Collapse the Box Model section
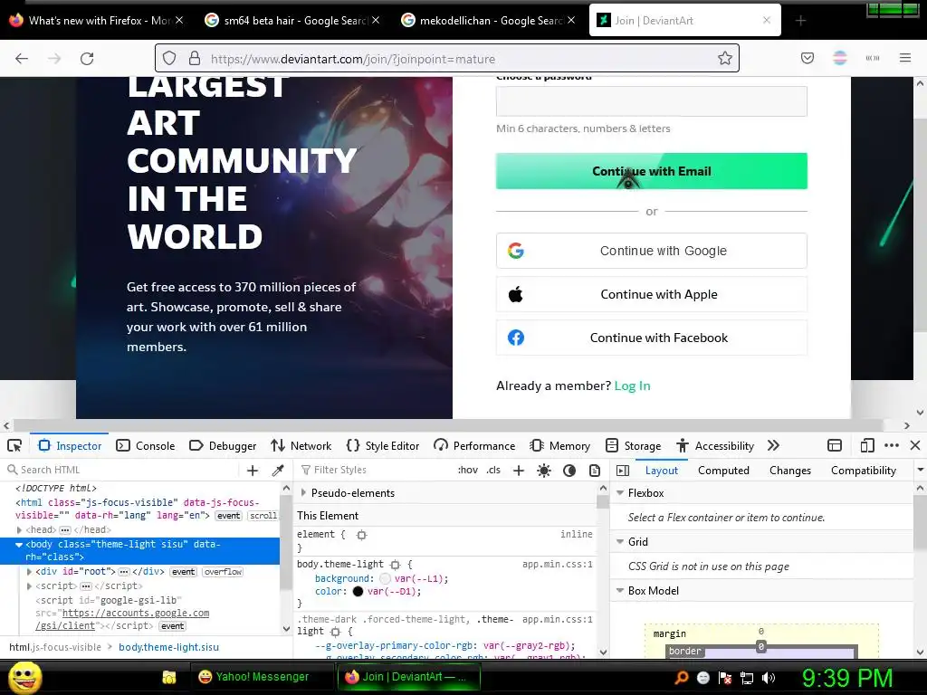This screenshot has height=695, width=927. 620,590
